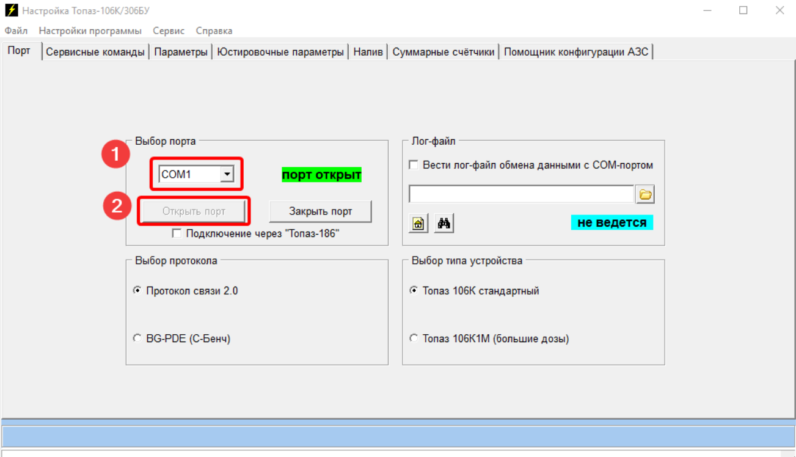Click the blue status bar at bottom

pos(398,437)
